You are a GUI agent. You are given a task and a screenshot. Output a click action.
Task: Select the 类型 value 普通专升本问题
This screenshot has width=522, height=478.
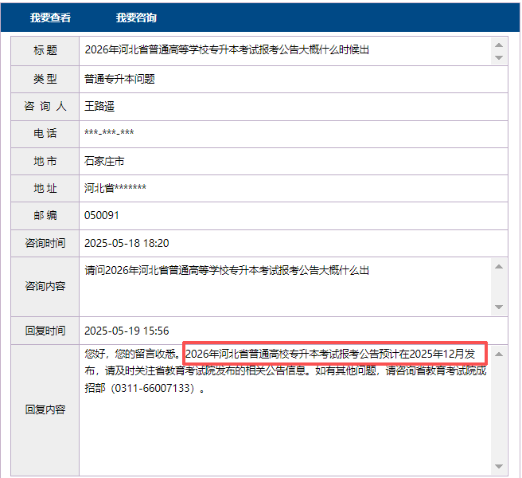pos(119,79)
